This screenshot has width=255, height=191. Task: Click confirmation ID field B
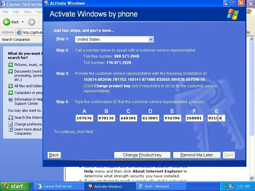106,118
